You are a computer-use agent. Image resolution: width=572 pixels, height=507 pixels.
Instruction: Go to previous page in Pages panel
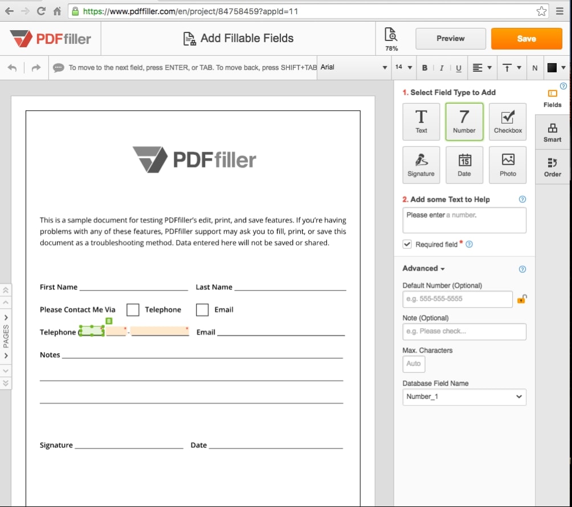tap(6, 302)
